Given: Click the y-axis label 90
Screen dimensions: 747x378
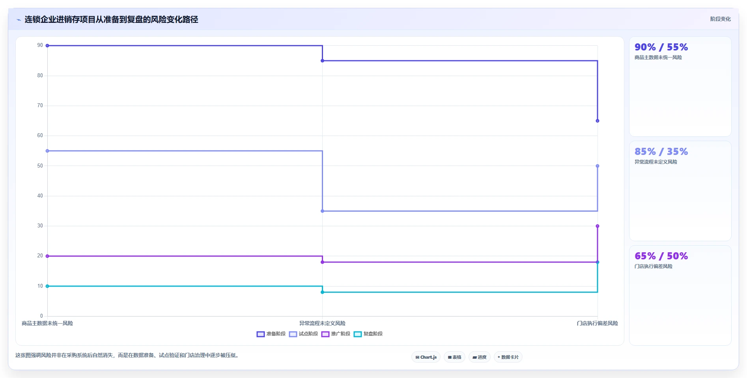Looking at the screenshot, I should (40, 45).
